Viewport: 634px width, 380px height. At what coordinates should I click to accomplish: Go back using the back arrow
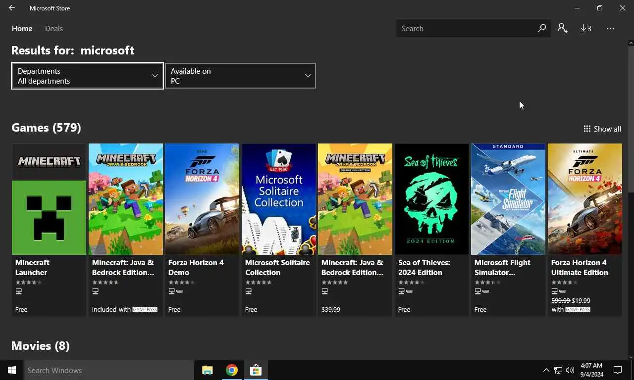pos(12,8)
